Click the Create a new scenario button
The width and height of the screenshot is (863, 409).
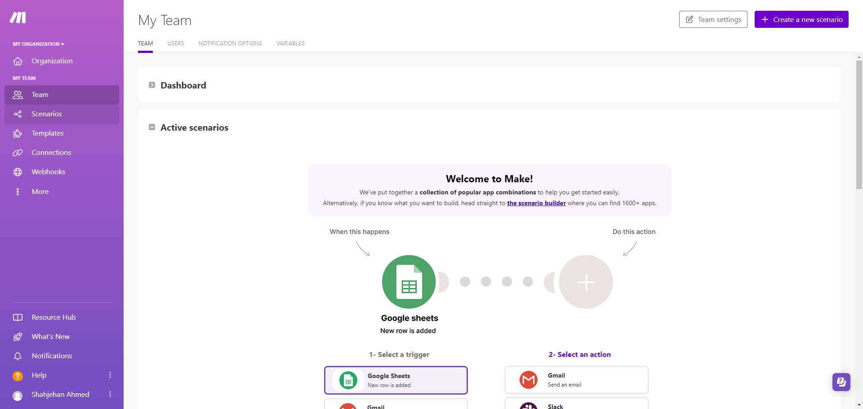[x=801, y=19]
